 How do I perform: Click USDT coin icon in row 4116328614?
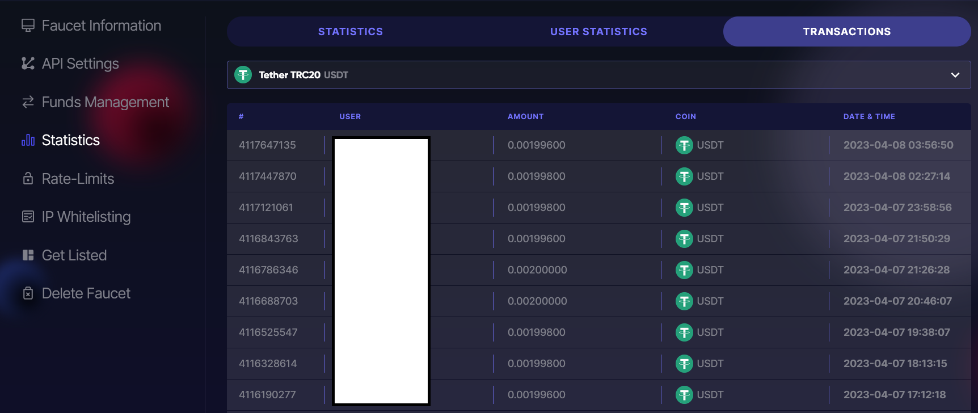pyautogui.click(x=684, y=364)
